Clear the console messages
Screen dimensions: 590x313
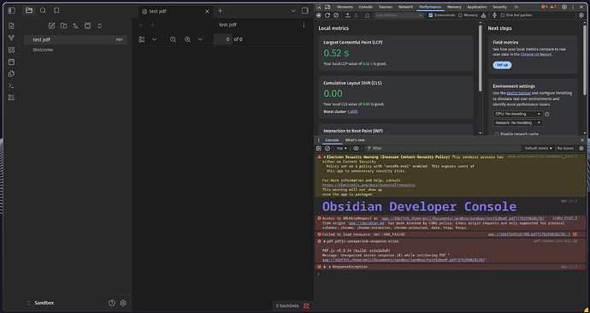327,148
